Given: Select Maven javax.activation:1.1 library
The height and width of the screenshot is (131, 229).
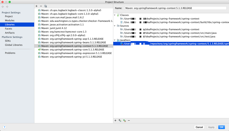Looking at the screenshot, I should pyautogui.click(x=74, y=25).
